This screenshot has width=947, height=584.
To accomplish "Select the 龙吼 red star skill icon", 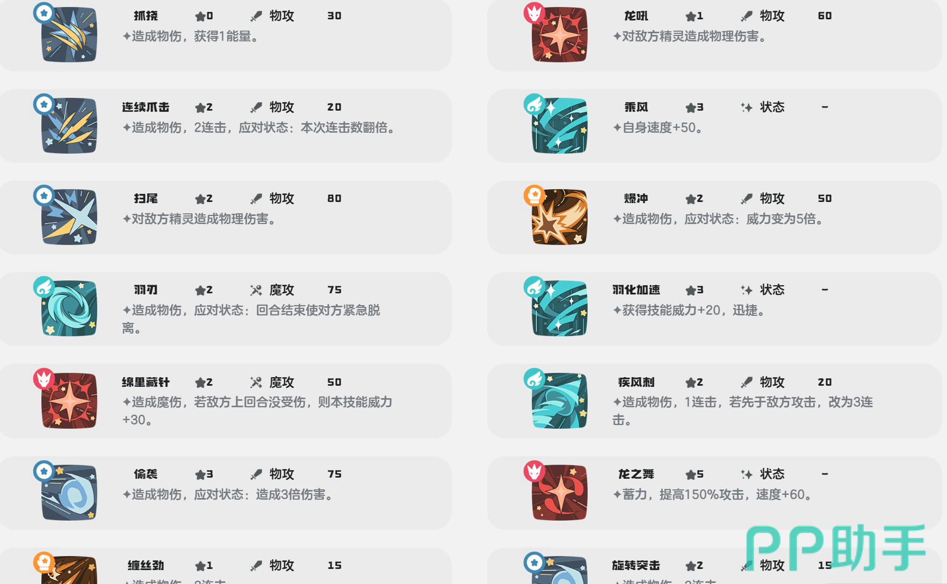I will [x=559, y=34].
